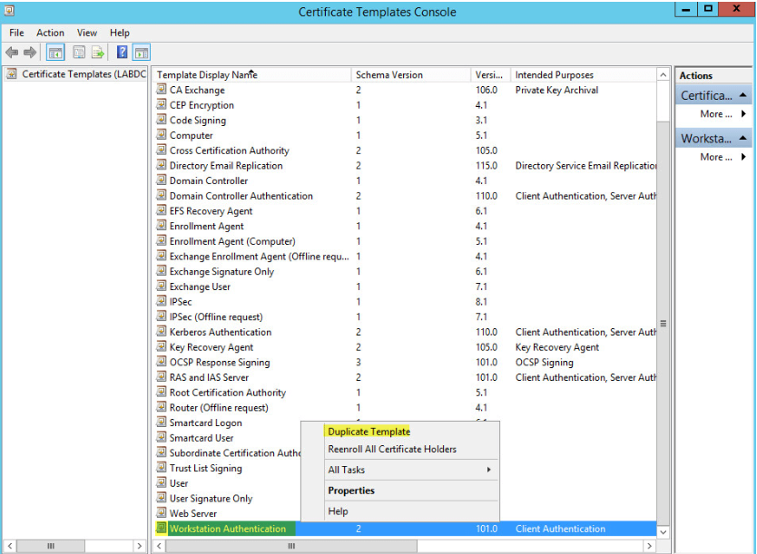Toggle the console tree visibility
This screenshot has height=554, width=757.
click(55, 52)
